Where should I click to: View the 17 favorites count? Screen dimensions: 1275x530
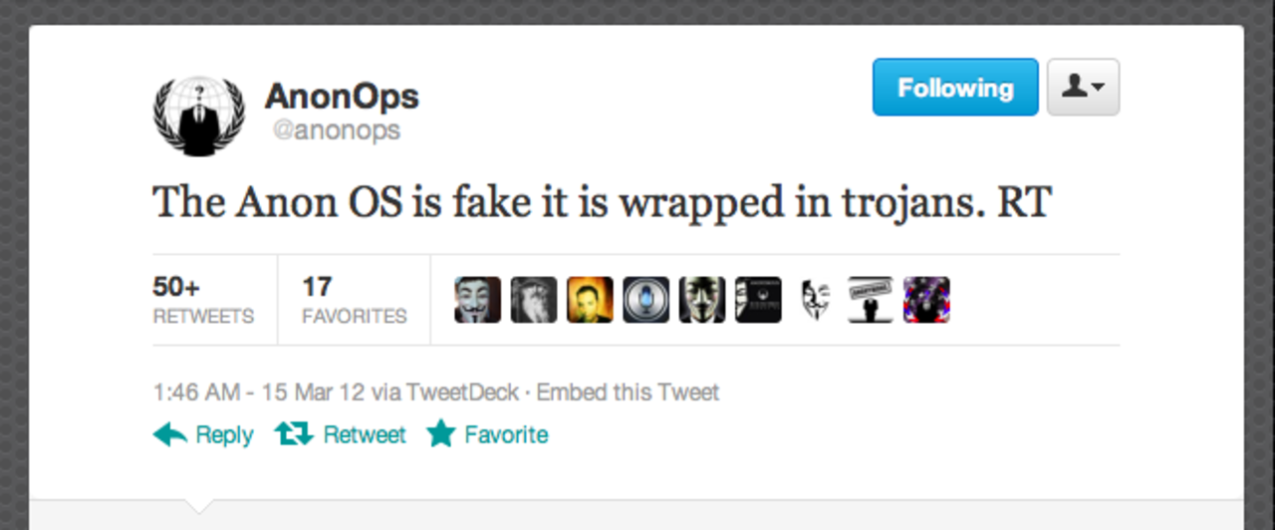point(354,300)
